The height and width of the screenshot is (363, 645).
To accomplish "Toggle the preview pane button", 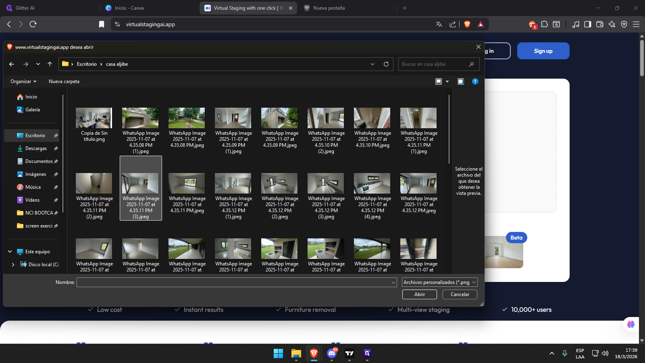I will click(x=460, y=81).
